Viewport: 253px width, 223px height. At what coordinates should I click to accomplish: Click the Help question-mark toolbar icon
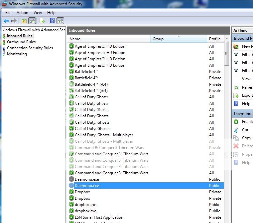[x=52, y=21]
